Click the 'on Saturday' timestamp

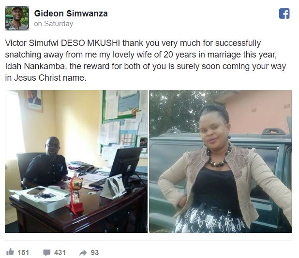(54, 24)
